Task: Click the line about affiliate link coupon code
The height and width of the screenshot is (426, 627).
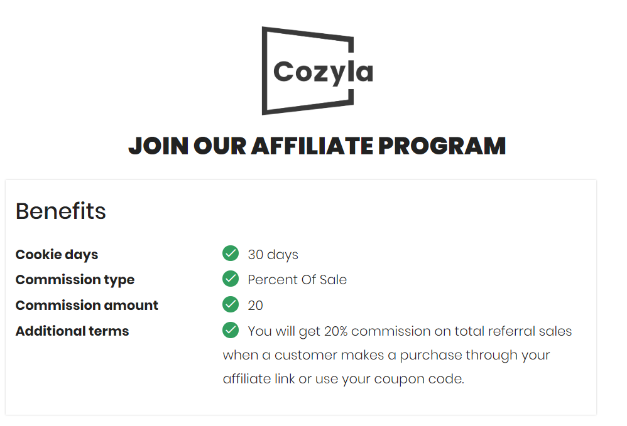Action: (344, 379)
